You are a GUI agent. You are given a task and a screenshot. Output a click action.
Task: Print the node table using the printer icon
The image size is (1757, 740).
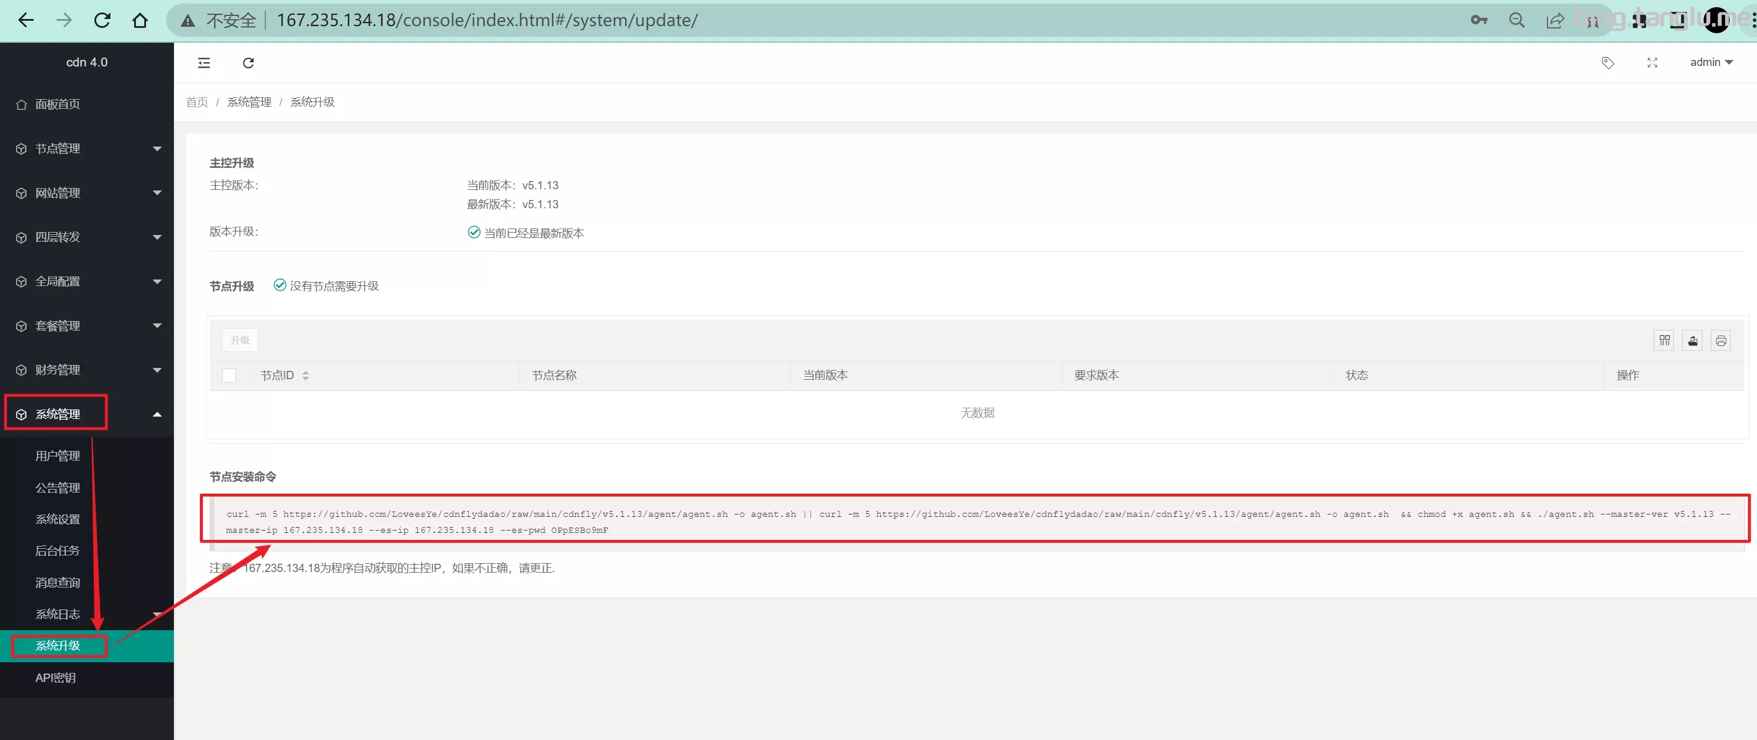(x=1721, y=339)
